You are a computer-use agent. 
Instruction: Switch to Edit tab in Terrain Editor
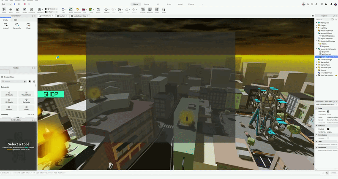point(16,20)
